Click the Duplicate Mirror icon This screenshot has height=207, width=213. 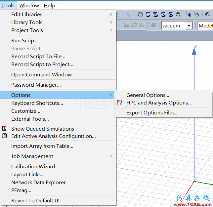[x=142, y=25]
